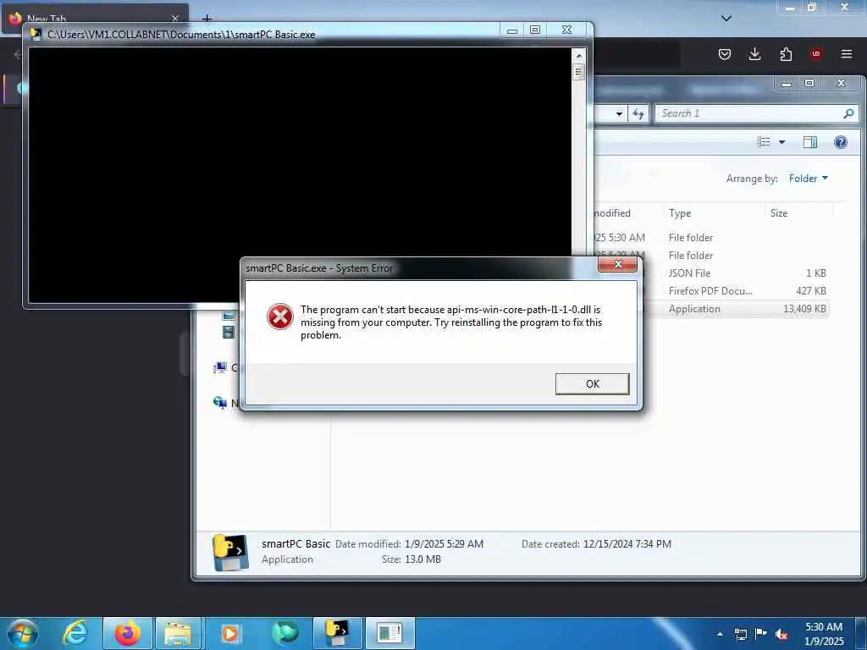This screenshot has height=650, width=867.
Task: Click the green bird app taskbar icon
Action: [284, 633]
